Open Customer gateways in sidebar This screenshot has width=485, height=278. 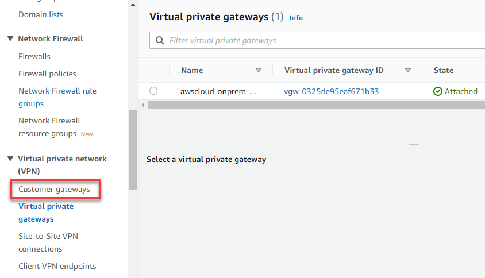coord(54,189)
